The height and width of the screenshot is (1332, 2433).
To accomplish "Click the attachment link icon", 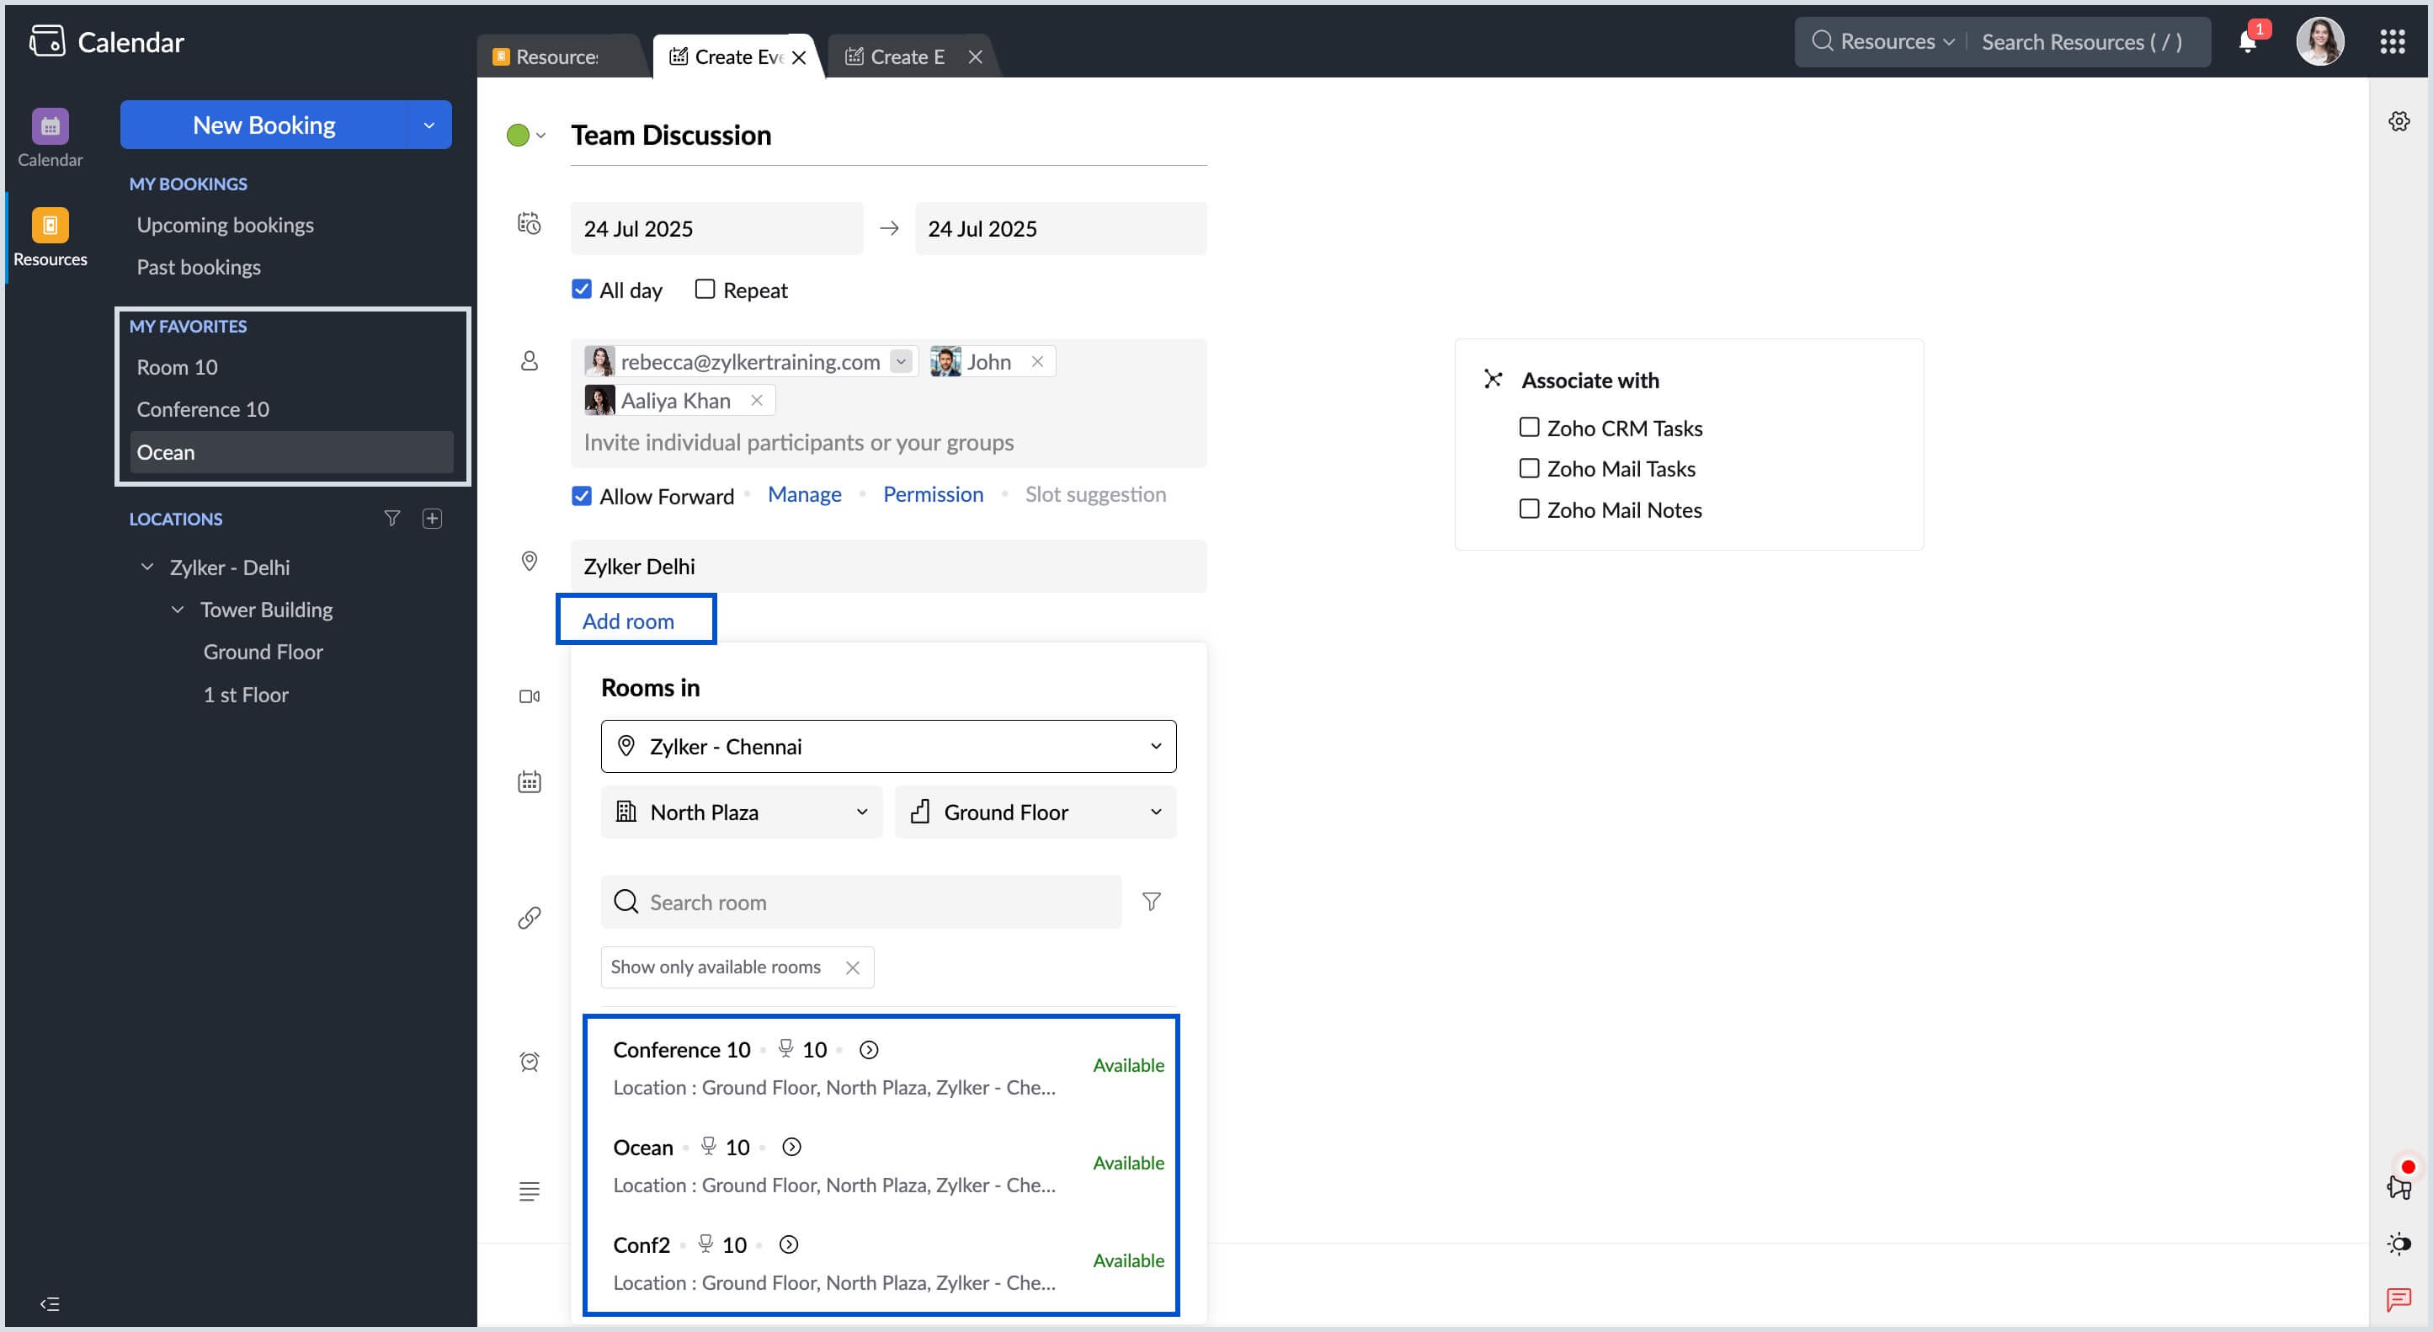I will [x=529, y=917].
